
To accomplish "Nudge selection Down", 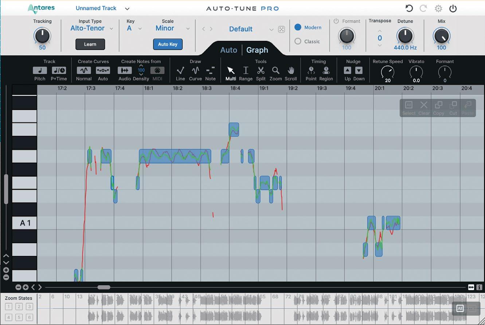I will coord(359,71).
